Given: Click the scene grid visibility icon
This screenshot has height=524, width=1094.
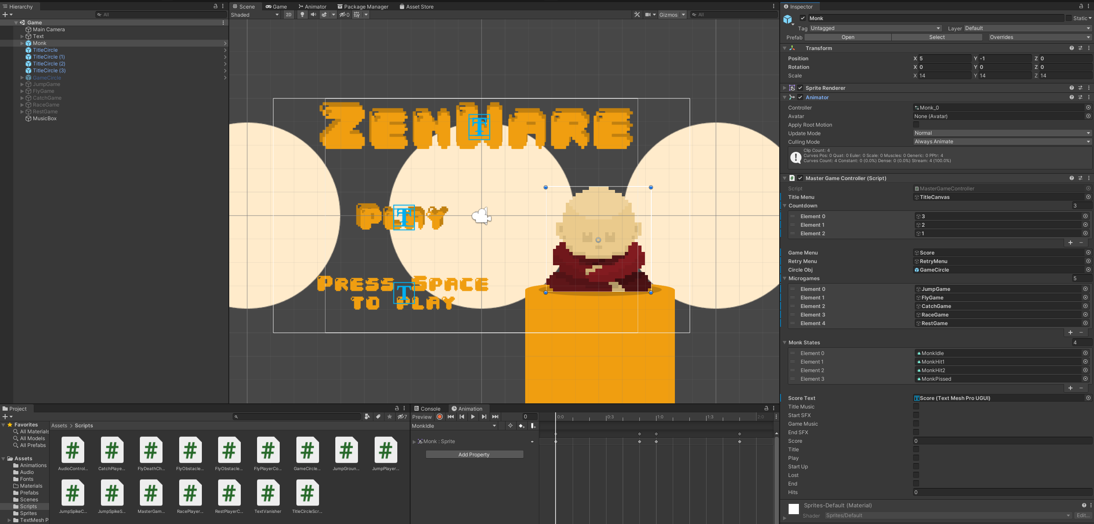Looking at the screenshot, I should pyautogui.click(x=357, y=15).
